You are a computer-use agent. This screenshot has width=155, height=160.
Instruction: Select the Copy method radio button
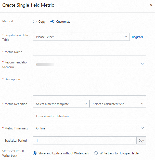tap(35, 22)
